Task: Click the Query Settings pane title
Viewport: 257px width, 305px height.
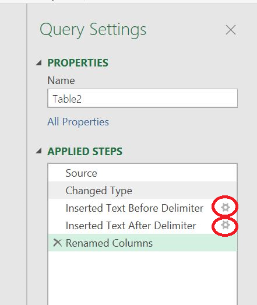Action: point(93,30)
